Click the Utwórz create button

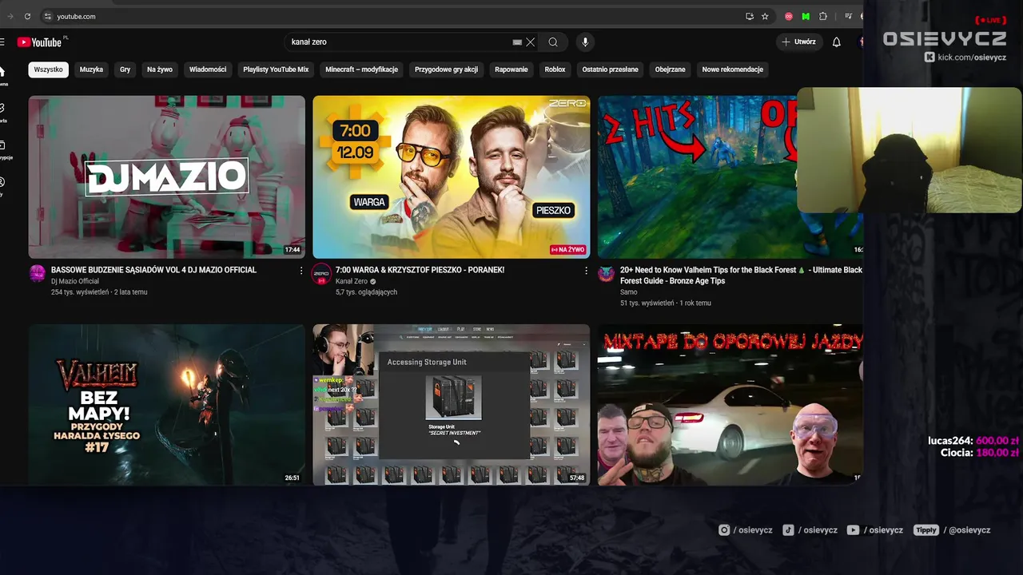coord(799,42)
